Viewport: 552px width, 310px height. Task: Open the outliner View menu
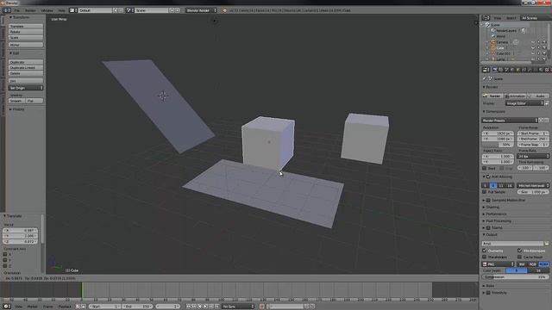pos(498,18)
